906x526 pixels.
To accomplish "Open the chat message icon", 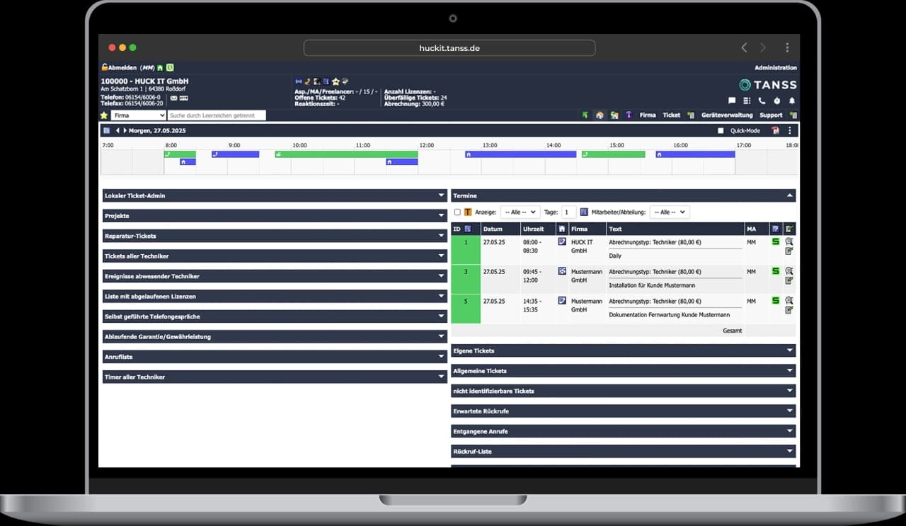I will [x=732, y=101].
